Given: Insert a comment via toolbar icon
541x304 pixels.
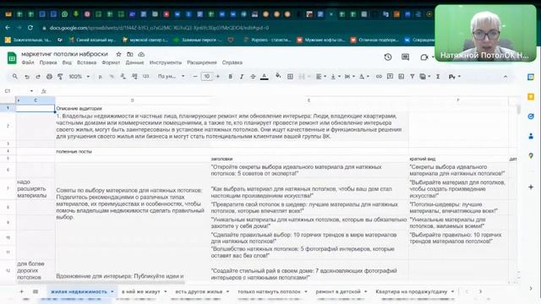Looking at the screenshot, I should (390, 77).
